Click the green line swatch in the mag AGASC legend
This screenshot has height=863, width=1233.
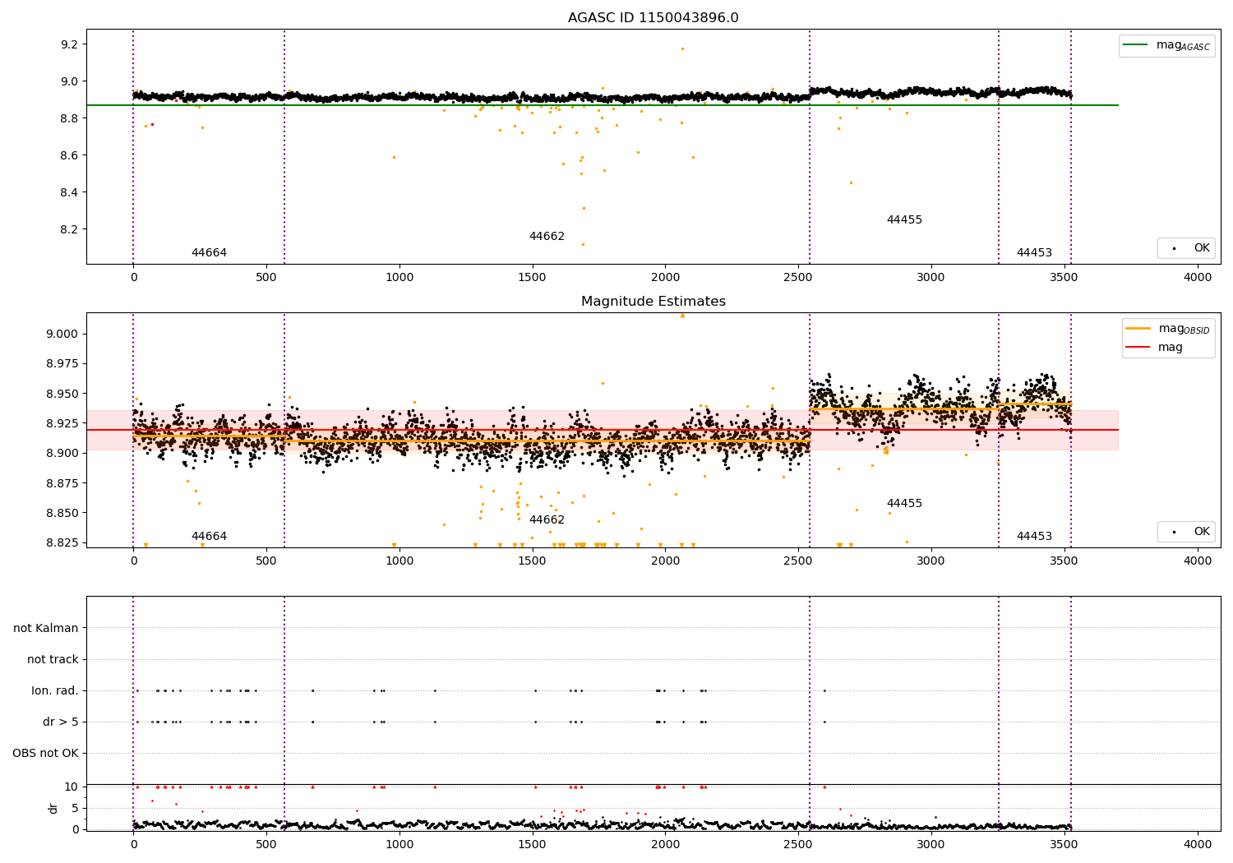click(x=1136, y=45)
